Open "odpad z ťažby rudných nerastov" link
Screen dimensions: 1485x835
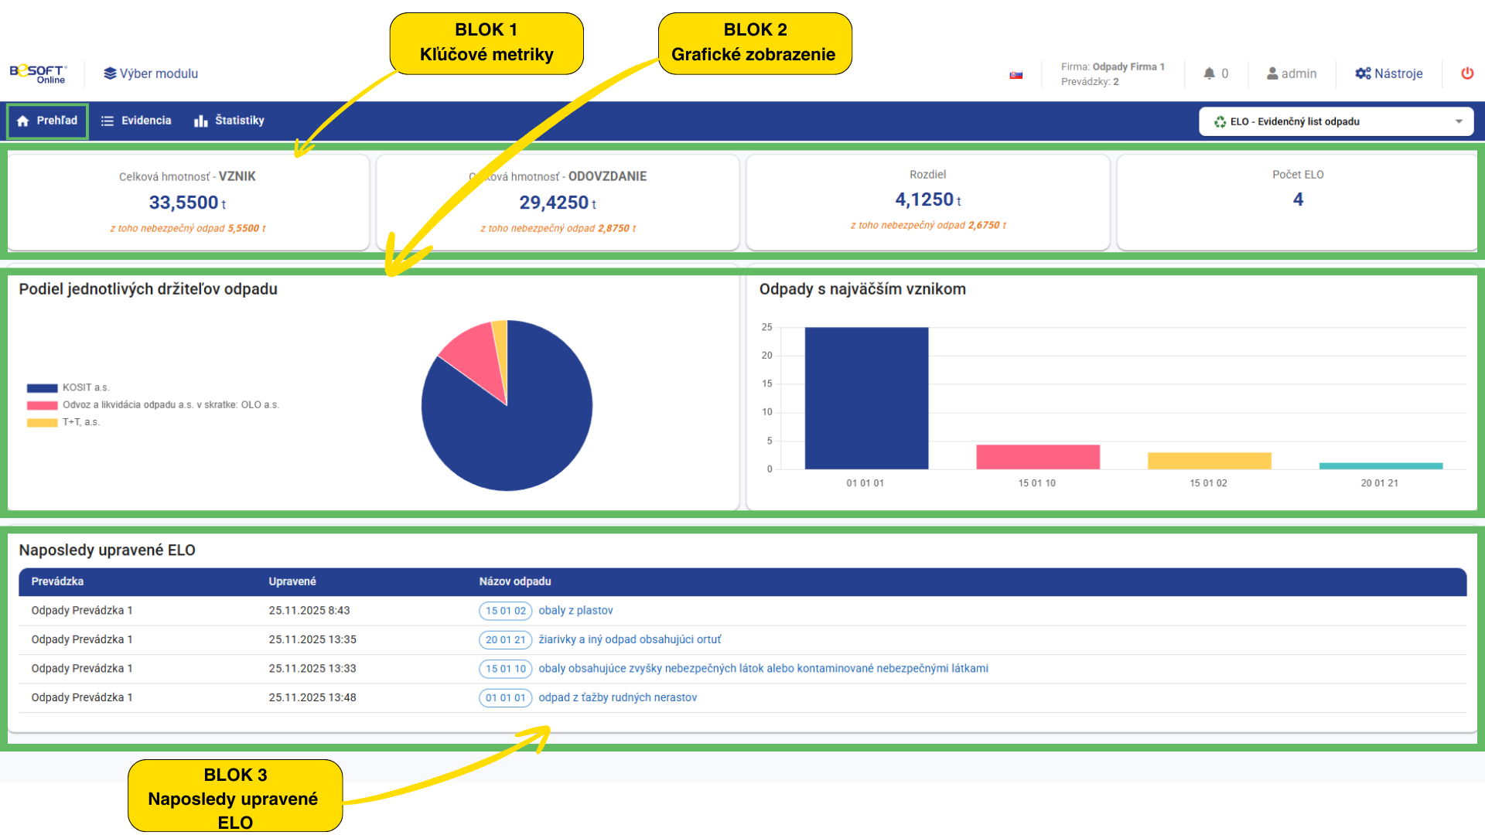(x=617, y=697)
